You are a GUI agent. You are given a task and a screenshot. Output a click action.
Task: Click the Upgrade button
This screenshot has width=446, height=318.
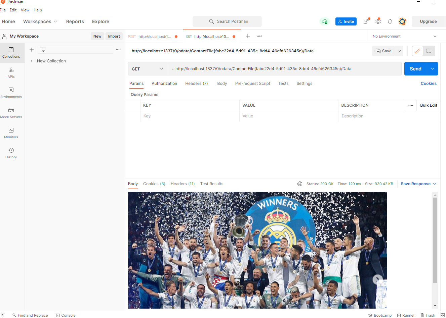pos(428,21)
